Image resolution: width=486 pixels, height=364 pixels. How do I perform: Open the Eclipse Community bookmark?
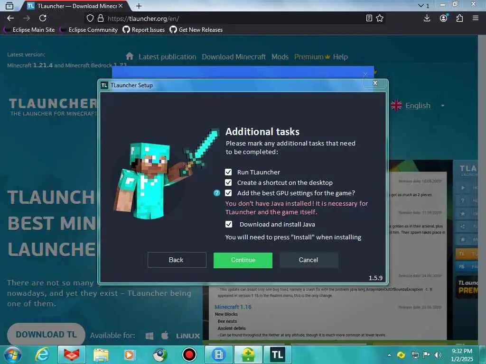(89, 30)
